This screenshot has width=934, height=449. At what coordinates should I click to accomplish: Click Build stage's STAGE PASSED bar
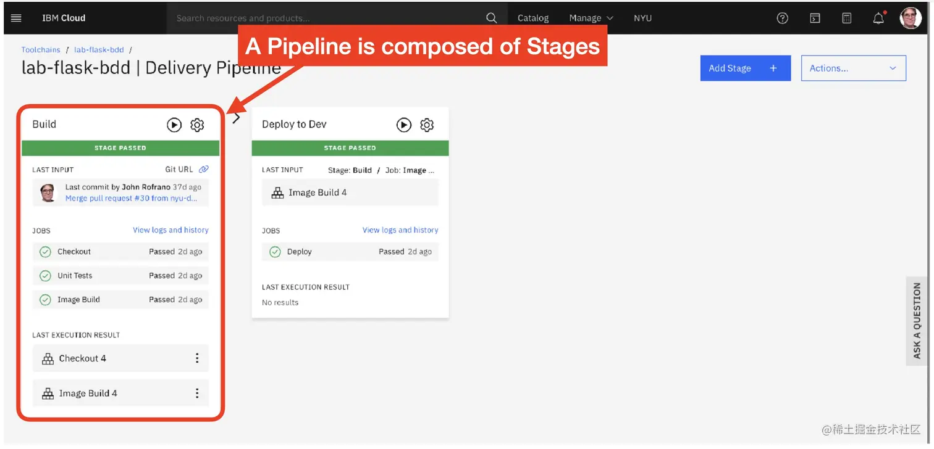(120, 148)
